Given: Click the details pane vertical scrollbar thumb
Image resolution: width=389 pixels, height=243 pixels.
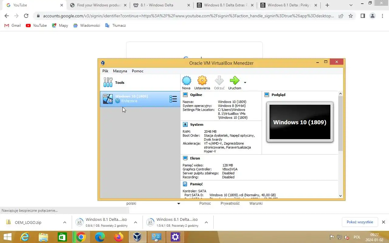Looking at the screenshot, I should [x=340, y=123].
